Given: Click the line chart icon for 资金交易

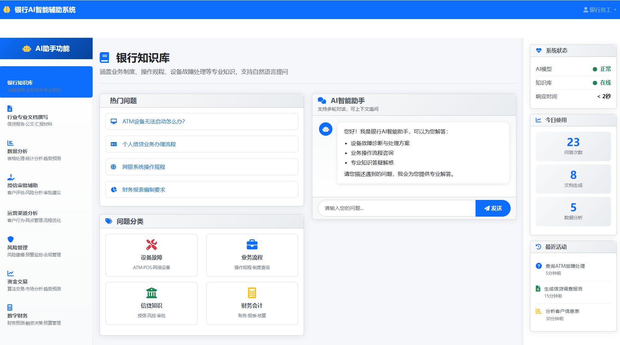Looking at the screenshot, I should (x=10, y=273).
